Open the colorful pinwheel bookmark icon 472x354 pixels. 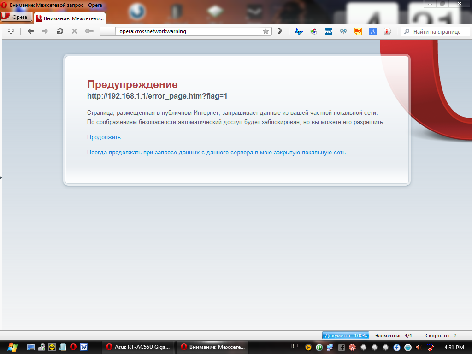[313, 31]
